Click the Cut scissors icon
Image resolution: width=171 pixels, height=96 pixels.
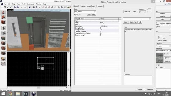point(59,7)
